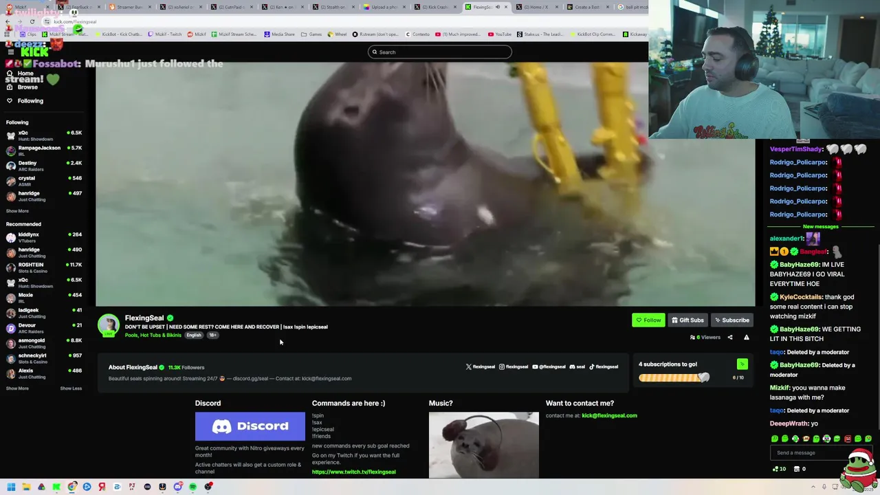This screenshot has height=495, width=880.
Task: Open Browse in the left sidebar
Action: (x=22, y=87)
